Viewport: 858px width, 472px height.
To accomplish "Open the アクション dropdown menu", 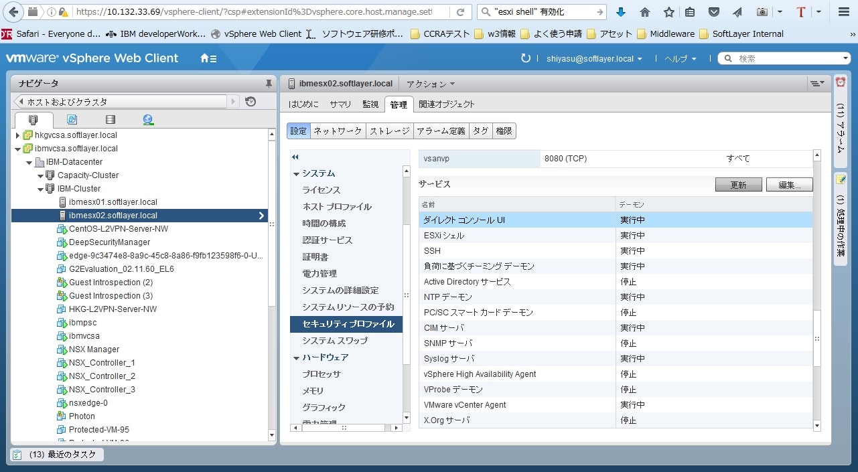I will click(x=431, y=84).
